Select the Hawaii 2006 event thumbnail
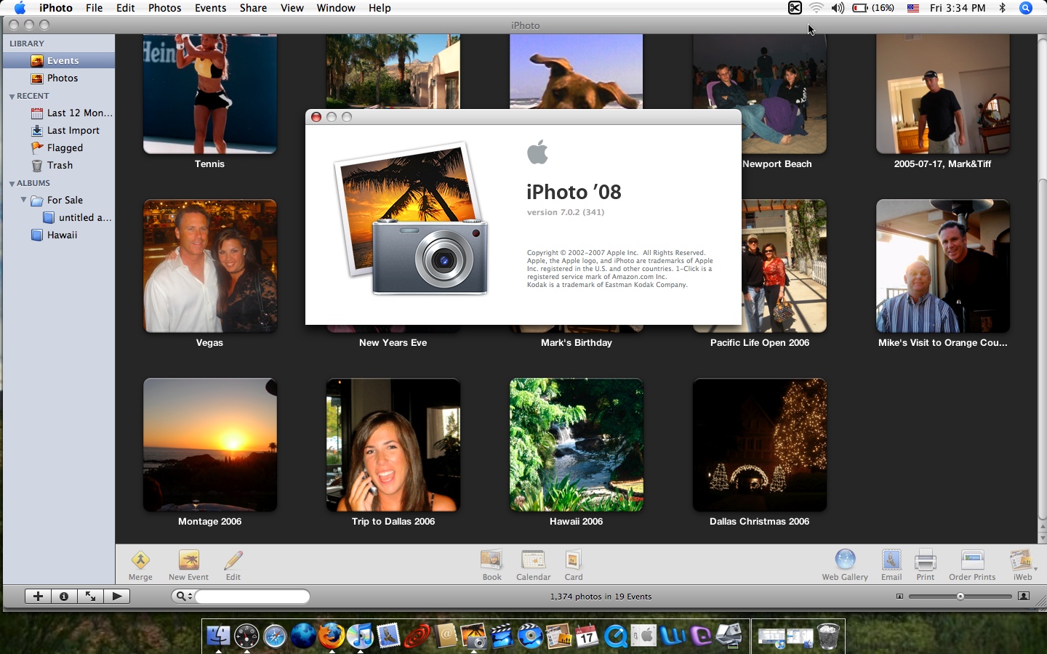This screenshot has height=654, width=1047. [x=577, y=445]
